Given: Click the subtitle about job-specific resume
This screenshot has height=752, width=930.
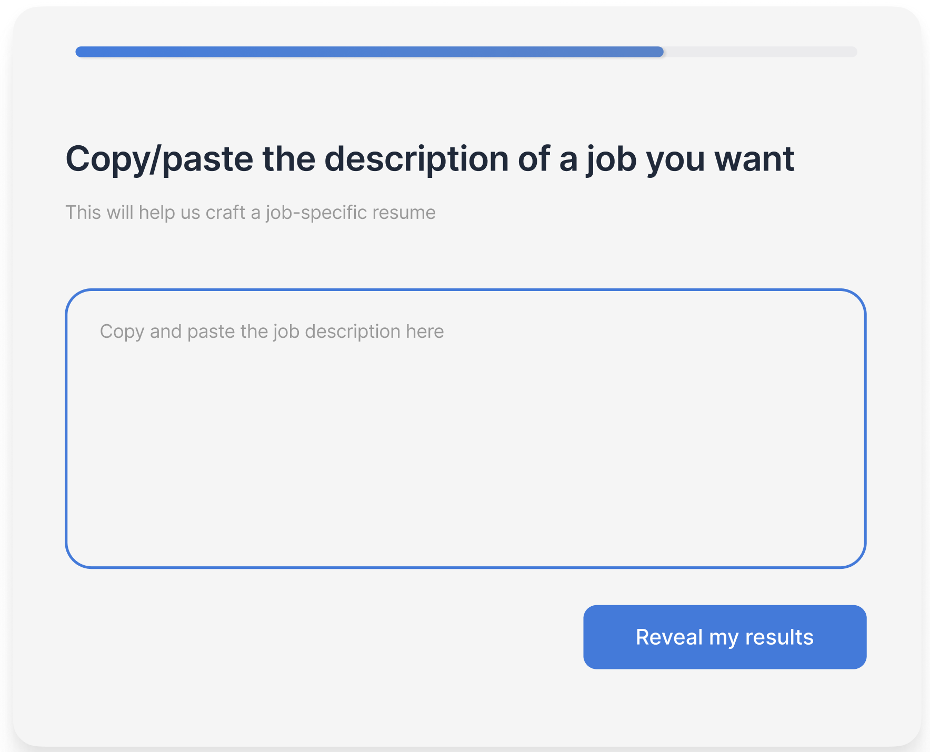Looking at the screenshot, I should tap(251, 212).
